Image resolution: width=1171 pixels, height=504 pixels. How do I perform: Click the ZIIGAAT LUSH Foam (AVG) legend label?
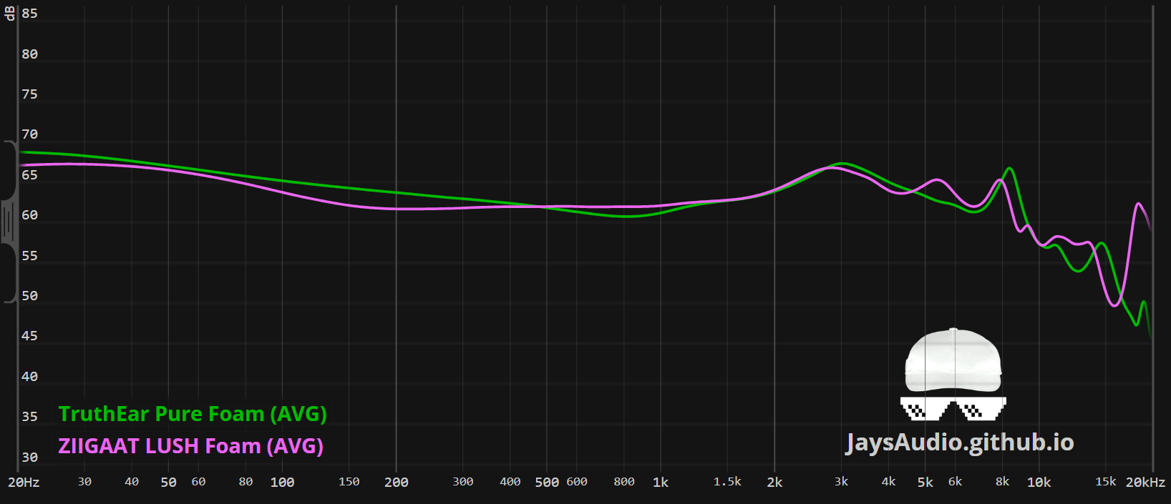(x=190, y=446)
